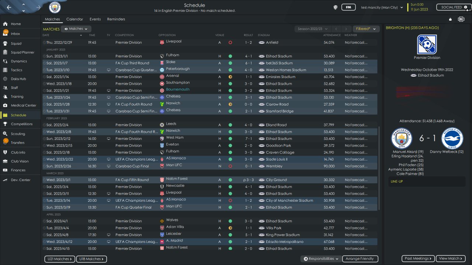Viewport: 472px width, 265px height.
Task: Open the Manchester City club badge
Action: click(x=55, y=7)
